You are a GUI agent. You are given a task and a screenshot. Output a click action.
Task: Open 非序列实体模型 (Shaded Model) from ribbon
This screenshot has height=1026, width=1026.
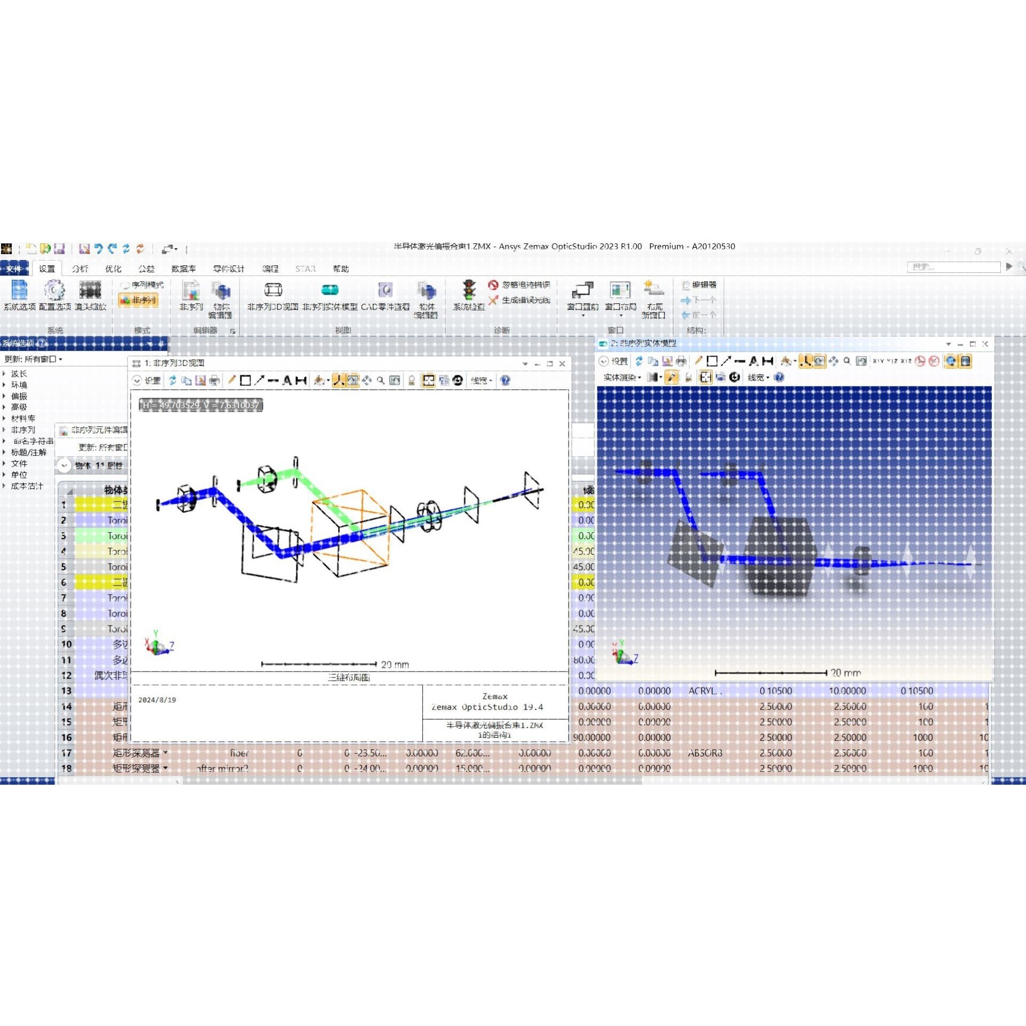pyautogui.click(x=330, y=295)
